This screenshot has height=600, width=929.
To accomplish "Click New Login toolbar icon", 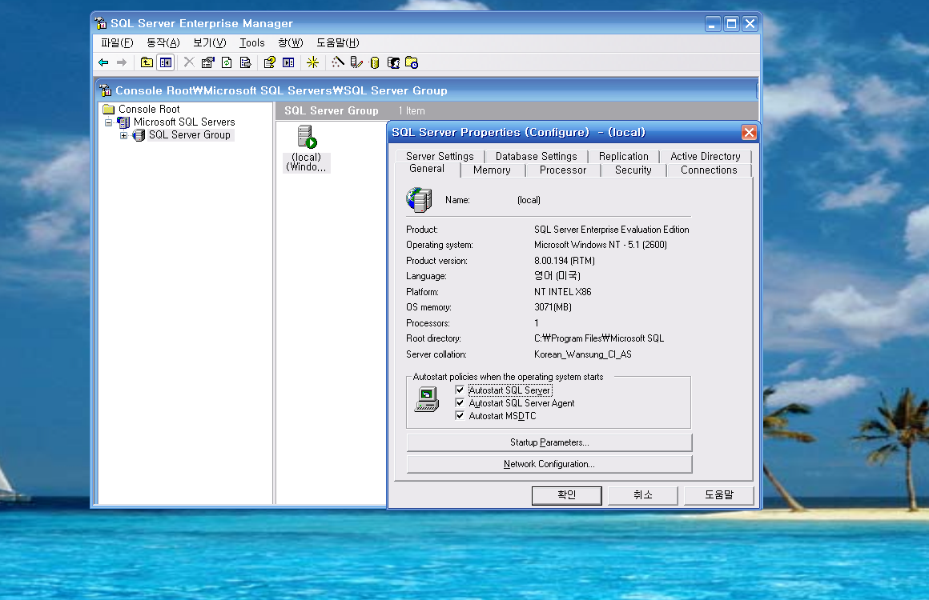I will coord(393,62).
